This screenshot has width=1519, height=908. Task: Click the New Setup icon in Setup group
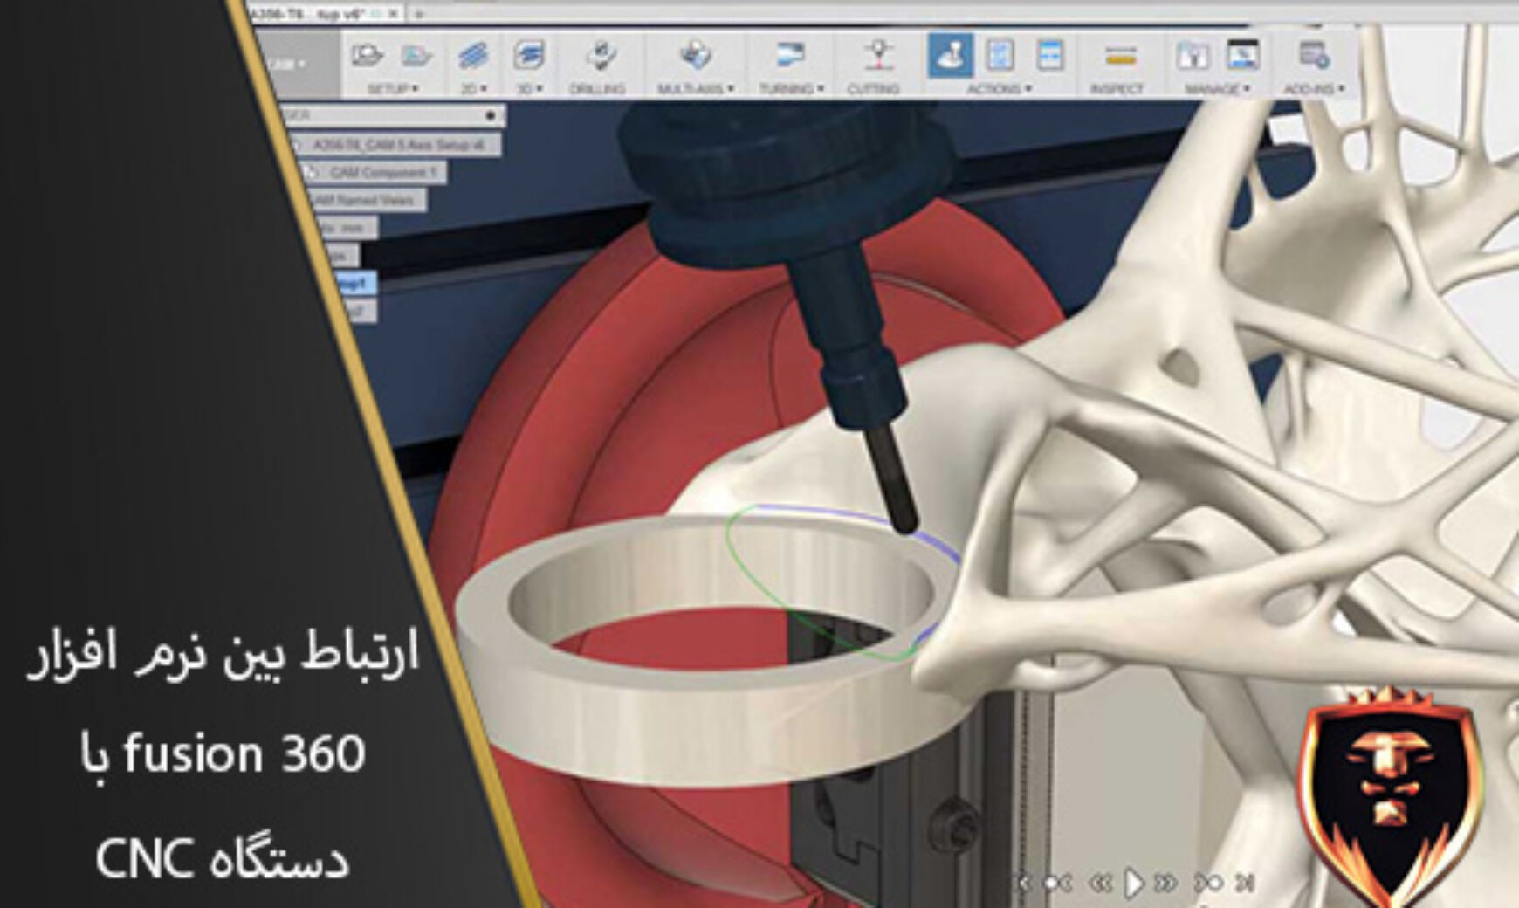coord(367,56)
